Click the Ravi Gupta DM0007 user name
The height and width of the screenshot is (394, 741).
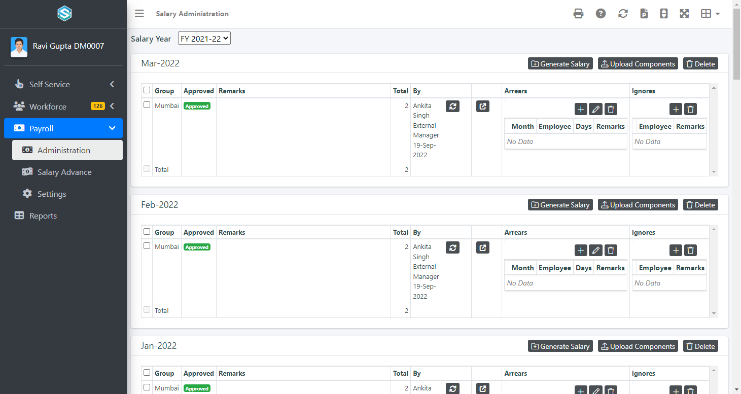click(x=68, y=46)
